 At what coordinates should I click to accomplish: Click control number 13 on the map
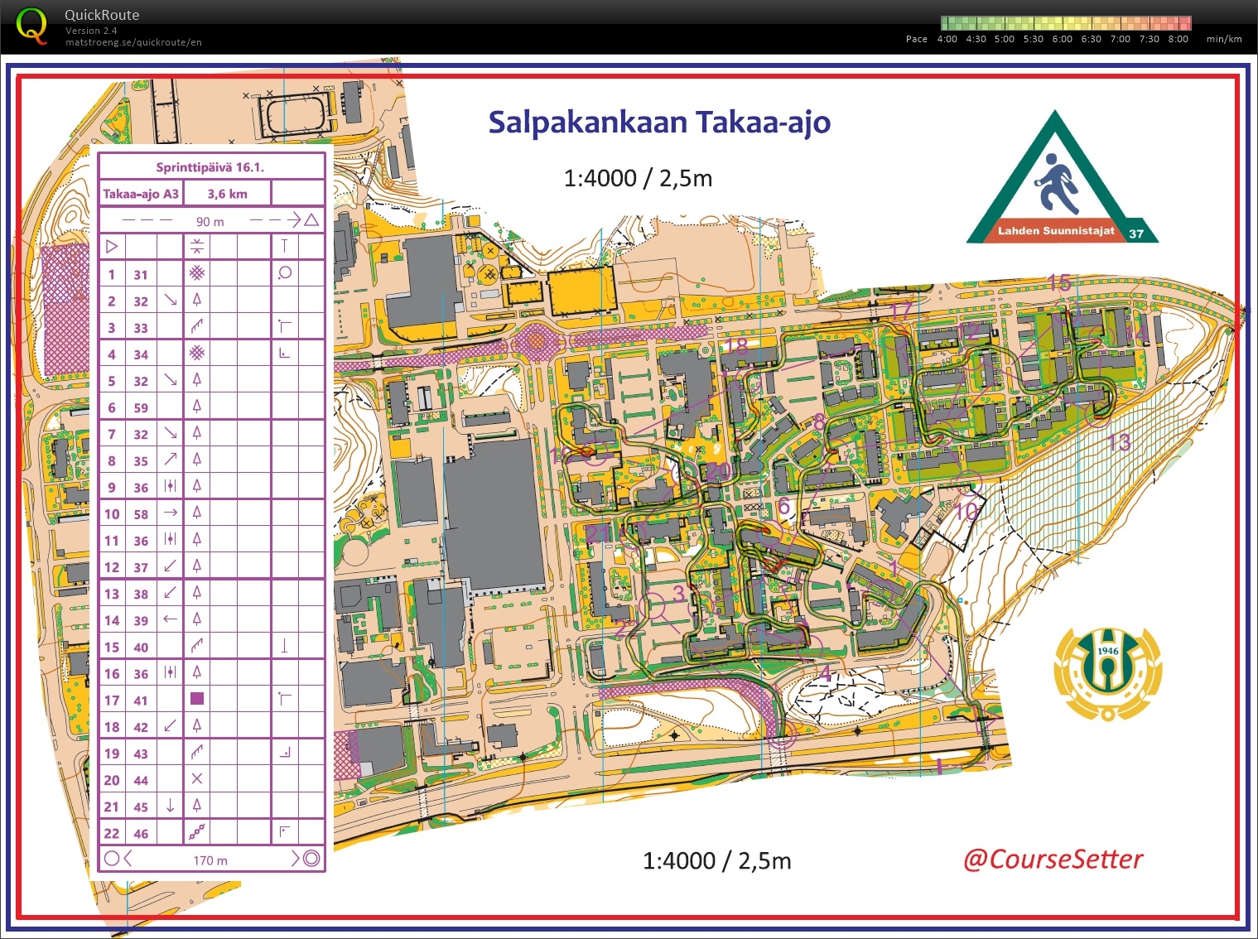(1119, 443)
